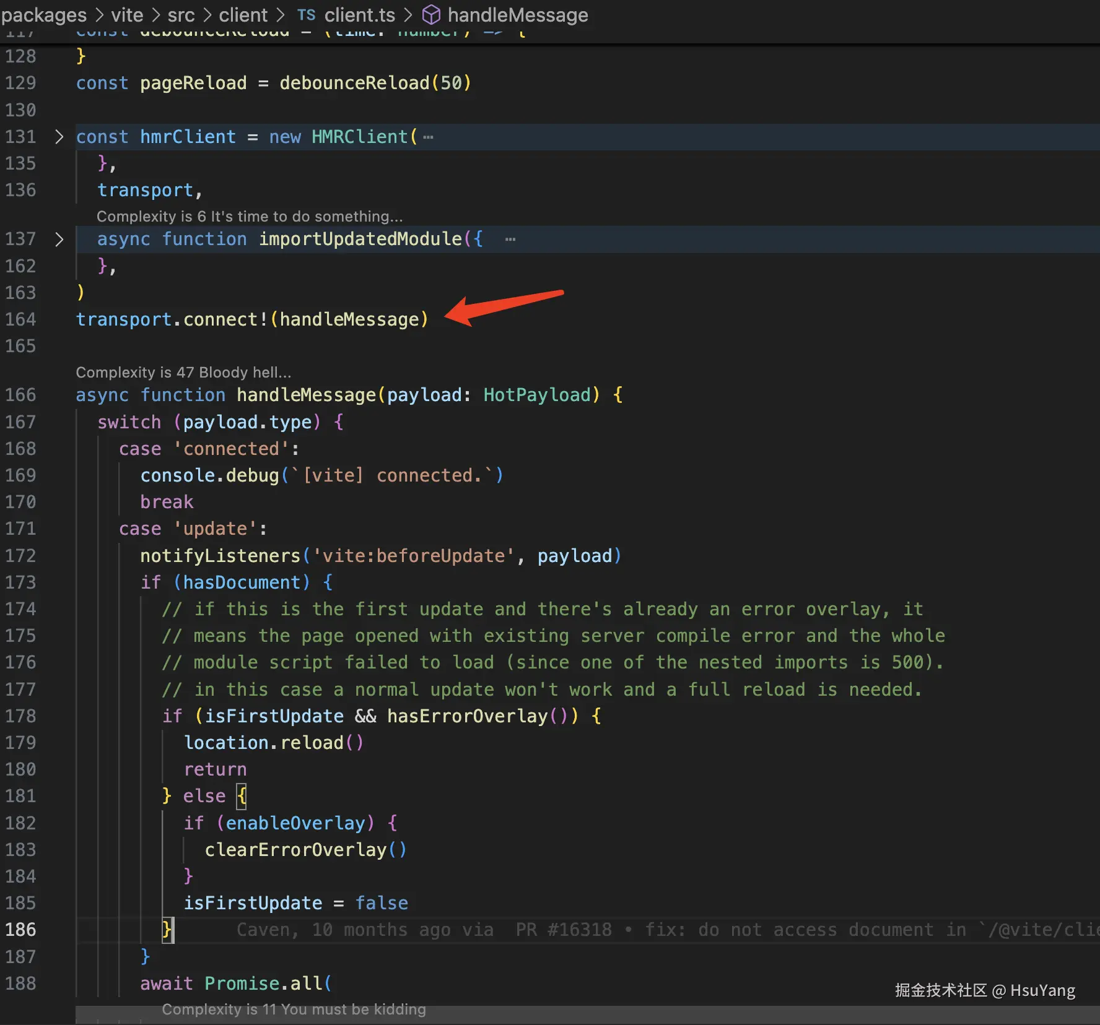Click the 'Complexity is 6' code lens

(x=250, y=216)
